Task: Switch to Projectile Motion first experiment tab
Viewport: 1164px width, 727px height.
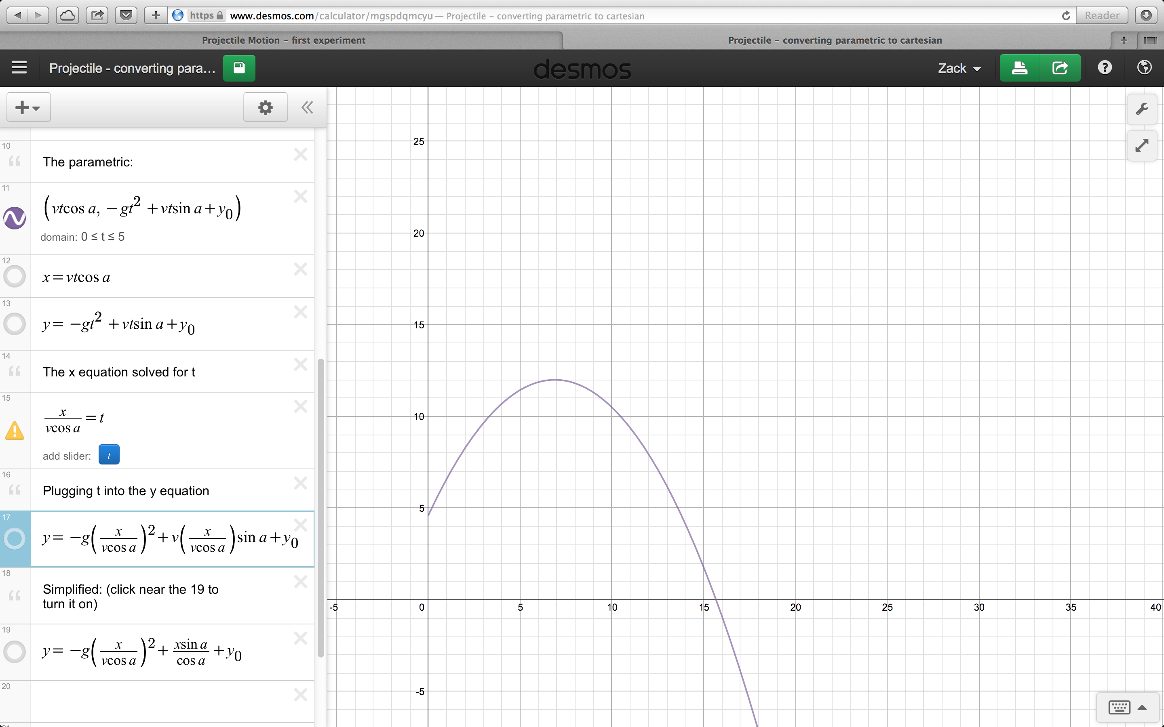Action: tap(283, 40)
